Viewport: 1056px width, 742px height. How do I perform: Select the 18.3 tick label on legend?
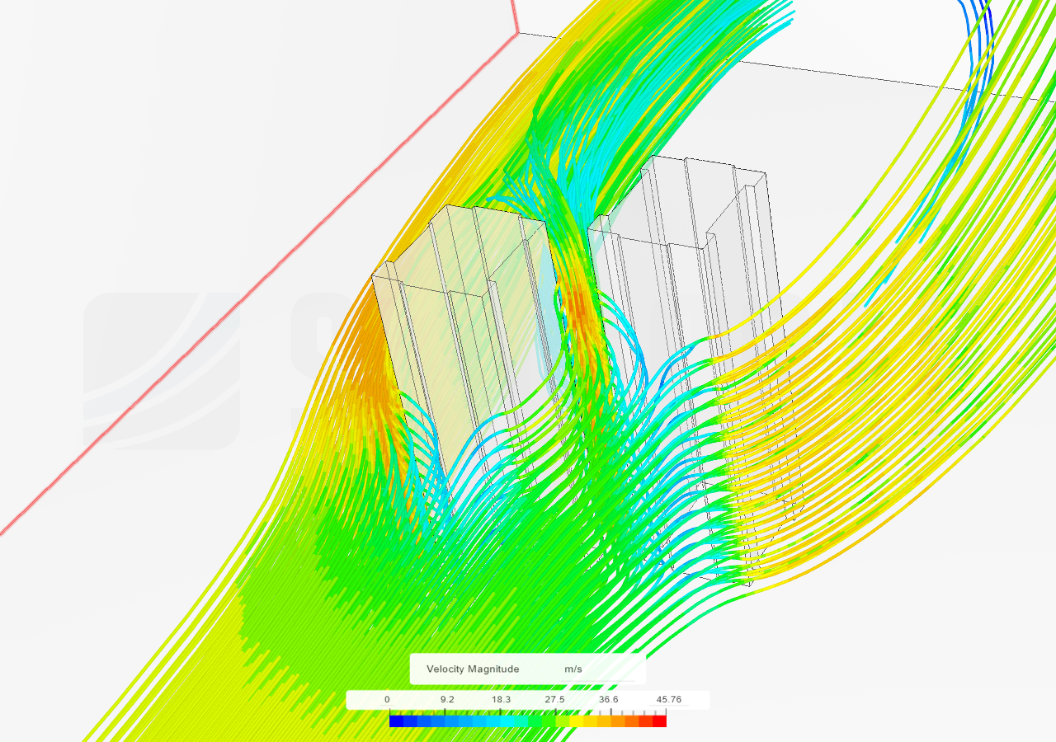[x=501, y=699]
